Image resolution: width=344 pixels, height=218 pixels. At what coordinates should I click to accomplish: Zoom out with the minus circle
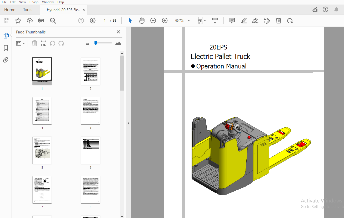click(x=153, y=21)
